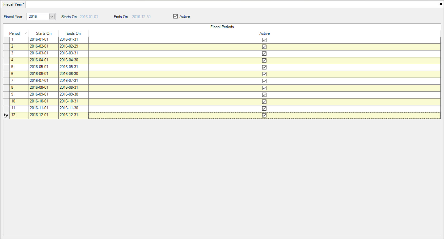Screen dimensions: 444x239
Task: Select period cell 11
Action: point(19,109)
